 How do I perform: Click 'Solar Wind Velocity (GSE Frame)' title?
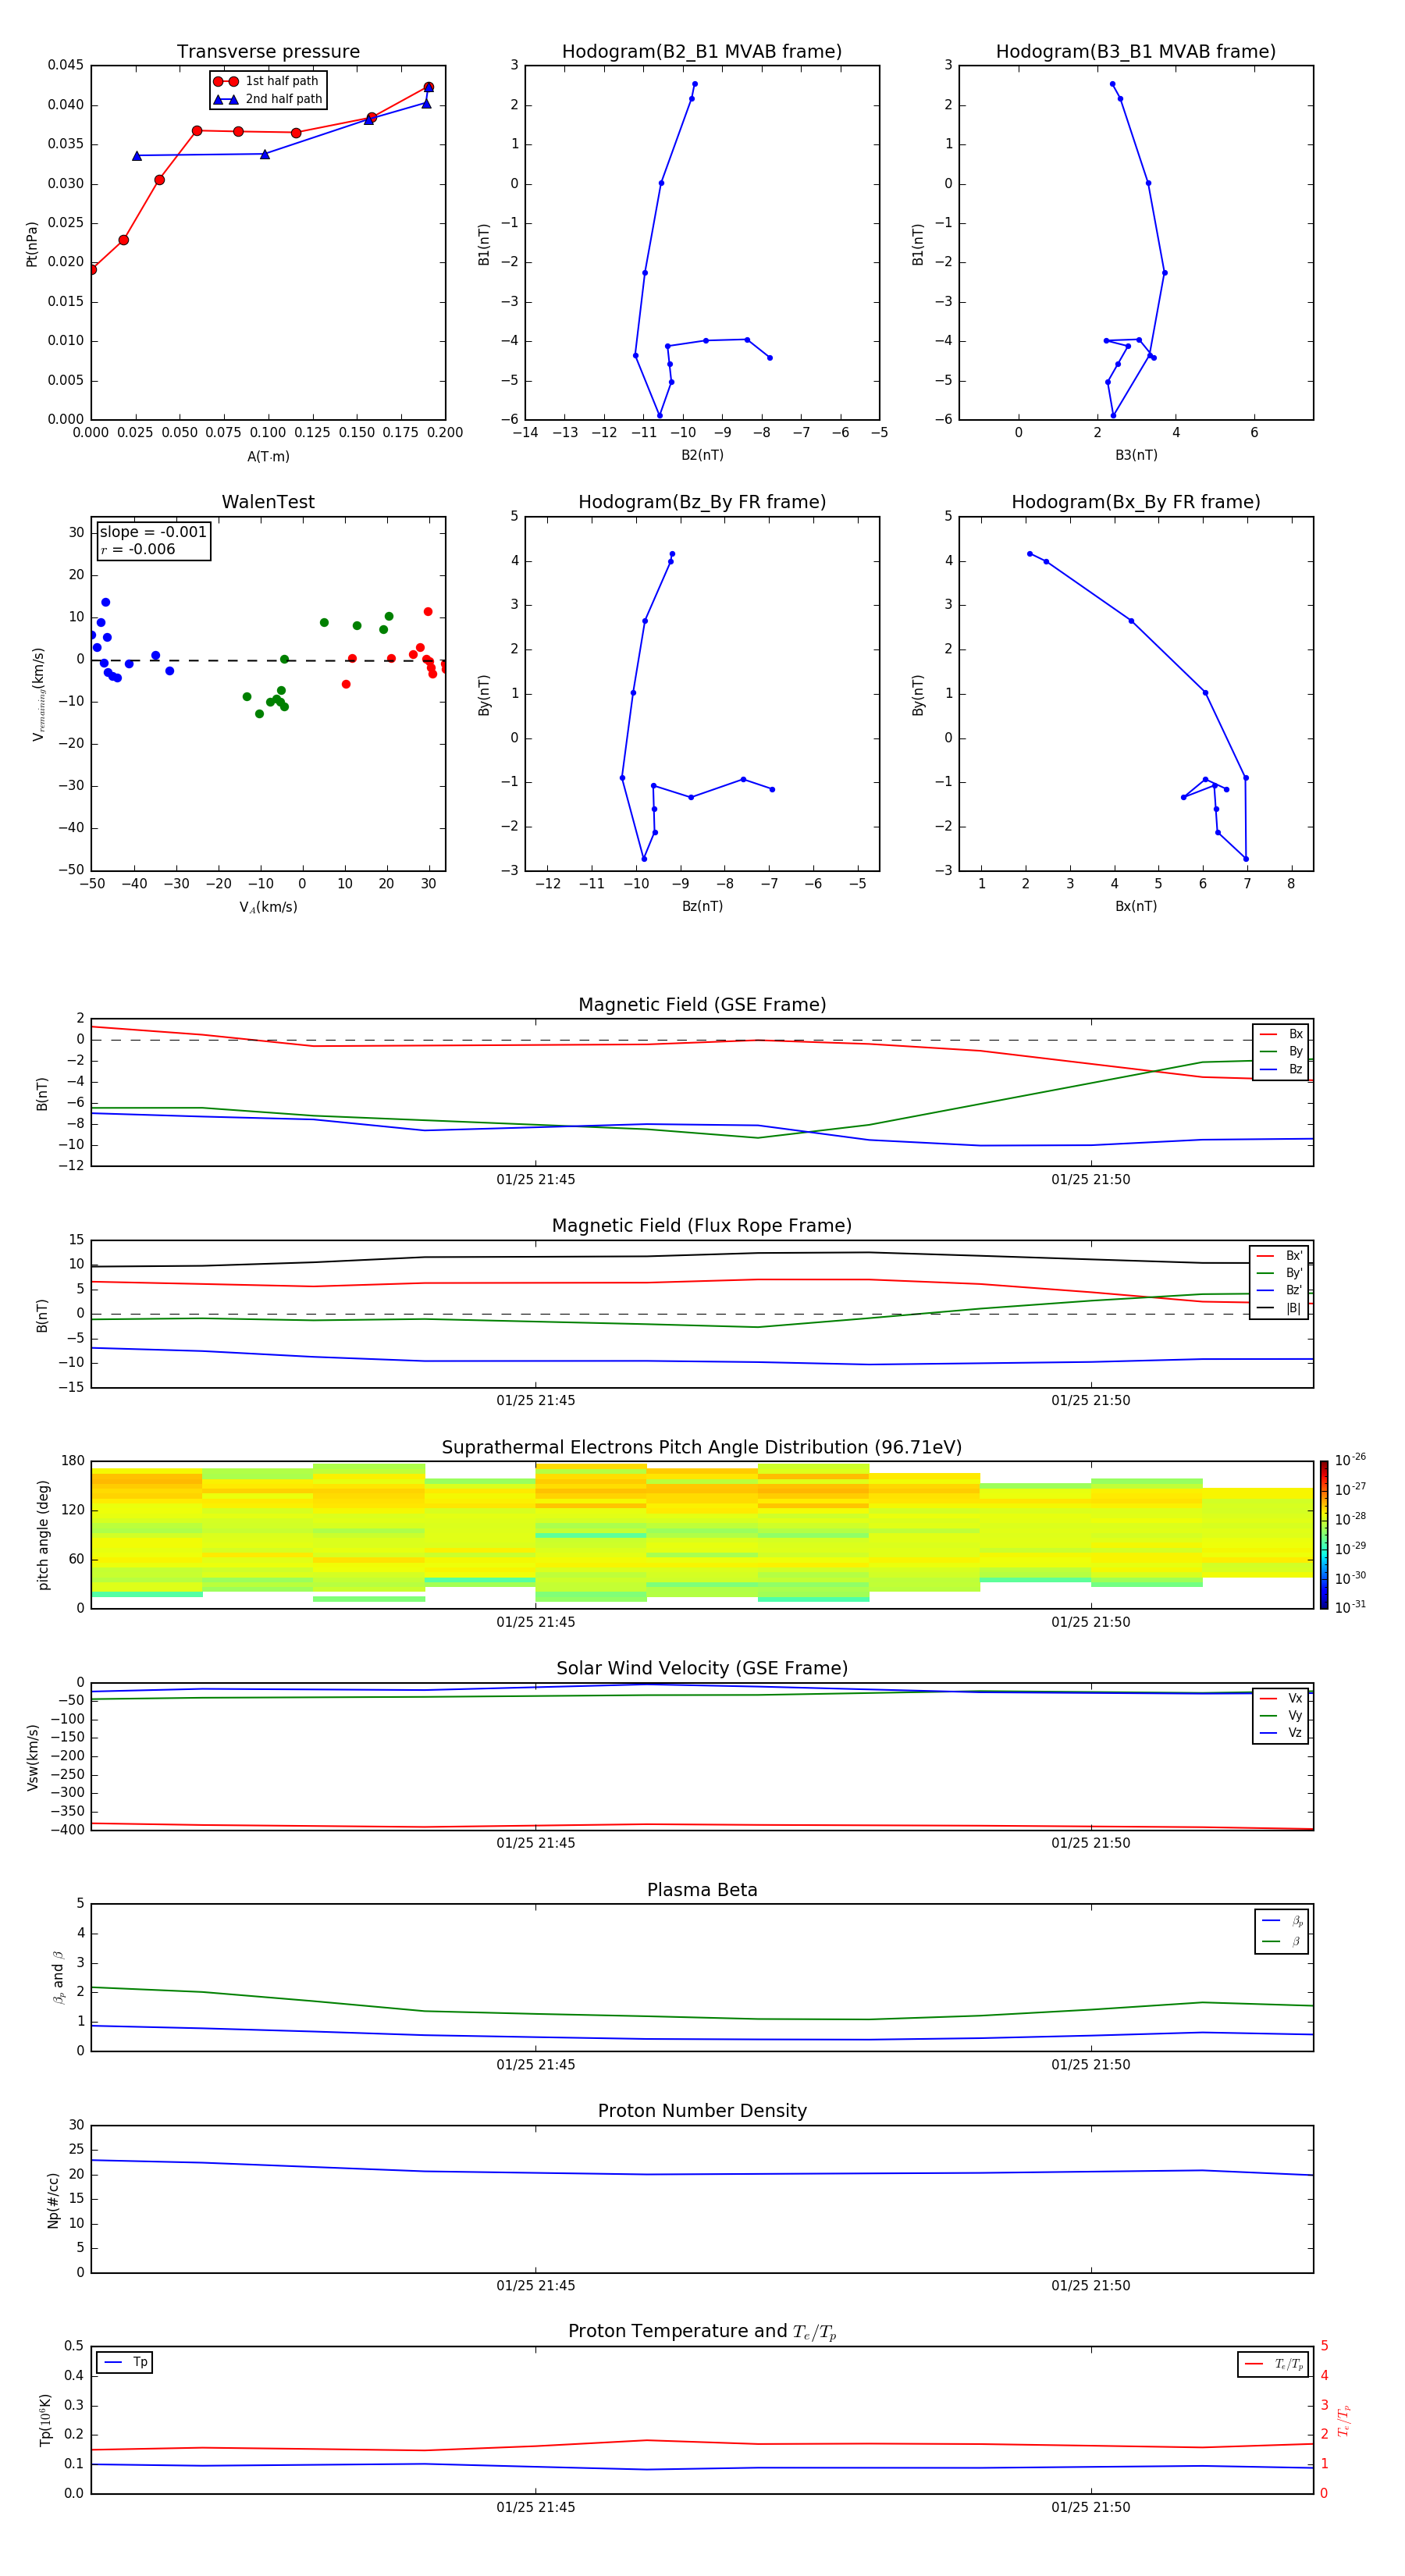(702, 1669)
